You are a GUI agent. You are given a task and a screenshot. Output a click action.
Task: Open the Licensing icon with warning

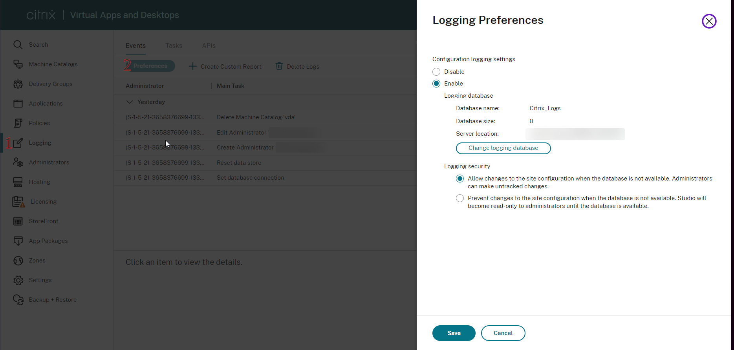click(18, 202)
